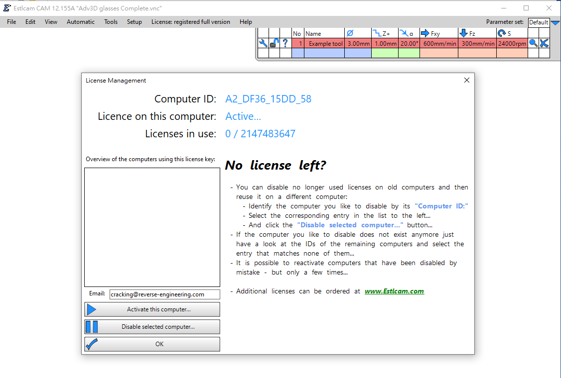Screen dimensions: 561x378
Task: Click the blue pause icon on Disable button
Action: [92, 327]
